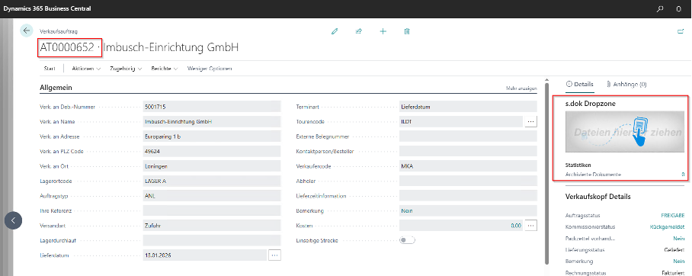The height and width of the screenshot is (276, 692).
Task: Click the Lieferdatum field 13.01.2026
Action: pos(205,255)
